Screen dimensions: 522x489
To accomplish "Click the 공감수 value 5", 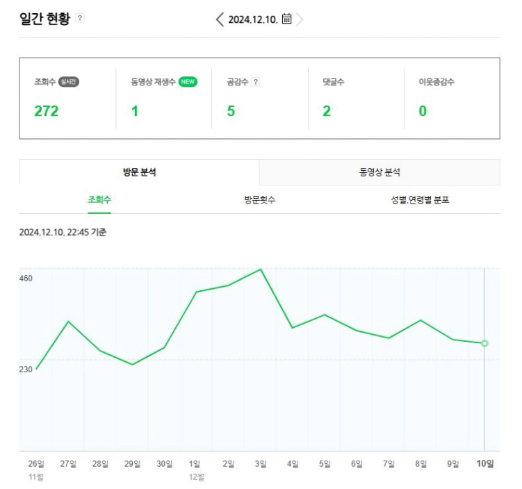I will pyautogui.click(x=231, y=111).
